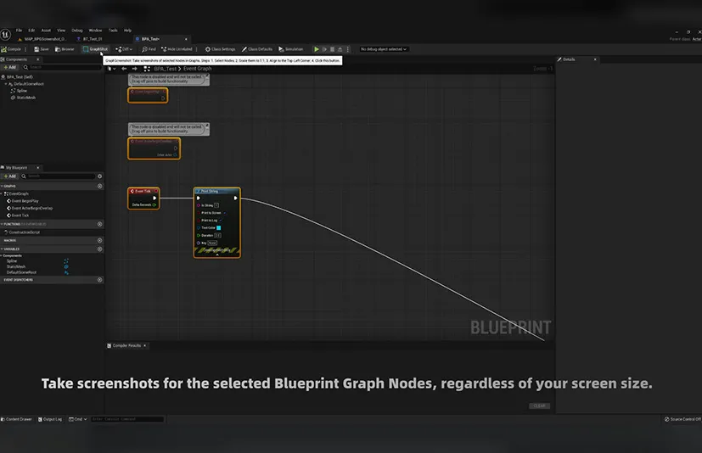
Task: Open the play options three-dot menu
Action: coord(348,49)
